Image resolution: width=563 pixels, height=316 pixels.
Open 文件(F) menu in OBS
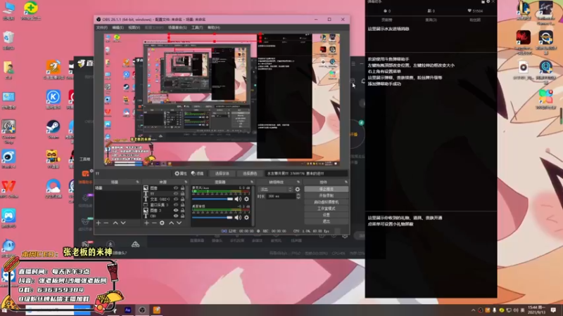click(102, 27)
